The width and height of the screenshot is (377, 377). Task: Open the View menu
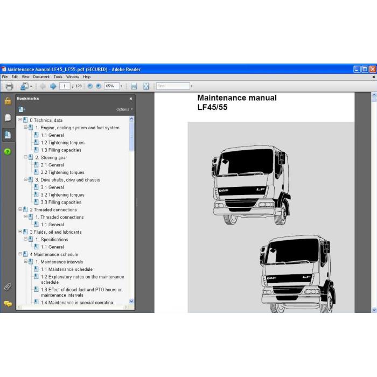tap(25, 77)
